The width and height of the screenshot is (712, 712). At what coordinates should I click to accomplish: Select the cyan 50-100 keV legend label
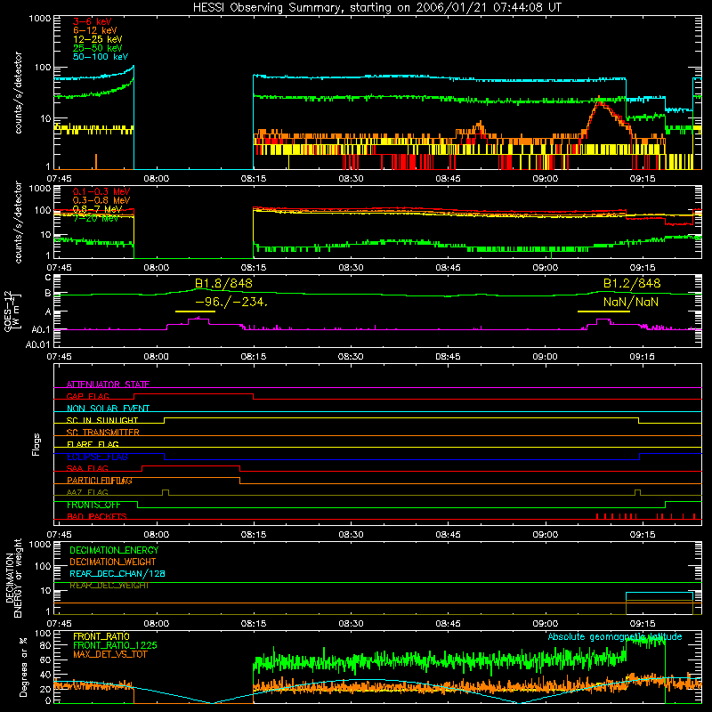coord(101,57)
